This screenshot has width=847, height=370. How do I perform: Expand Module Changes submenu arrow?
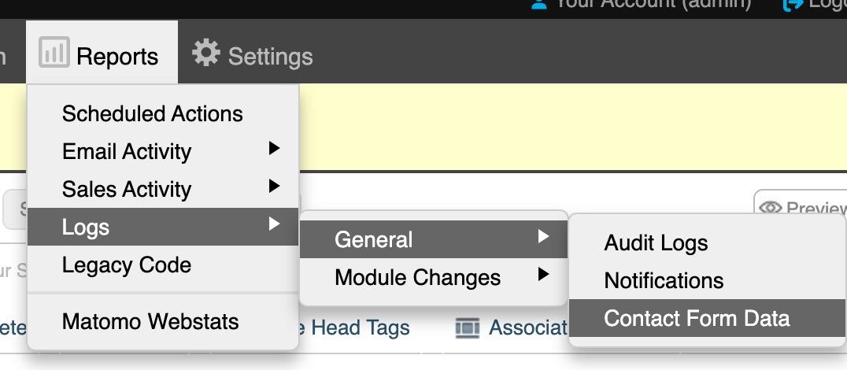(x=544, y=275)
